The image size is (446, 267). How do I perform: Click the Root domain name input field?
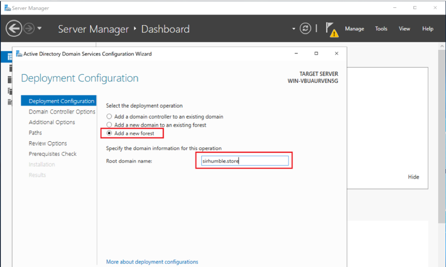coord(245,161)
